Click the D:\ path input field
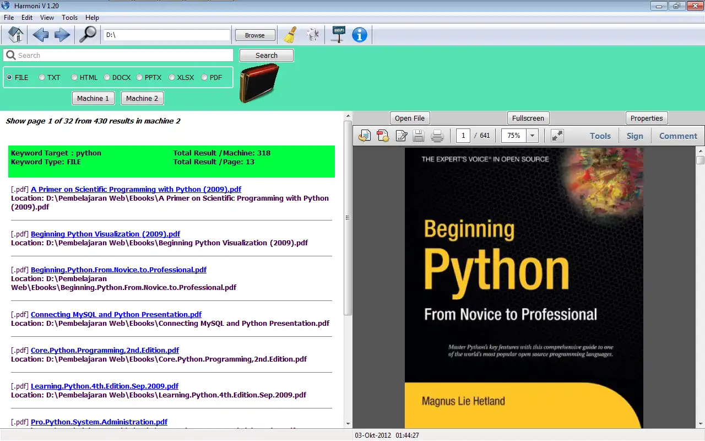Image resolution: width=705 pixels, height=441 pixels. (167, 35)
